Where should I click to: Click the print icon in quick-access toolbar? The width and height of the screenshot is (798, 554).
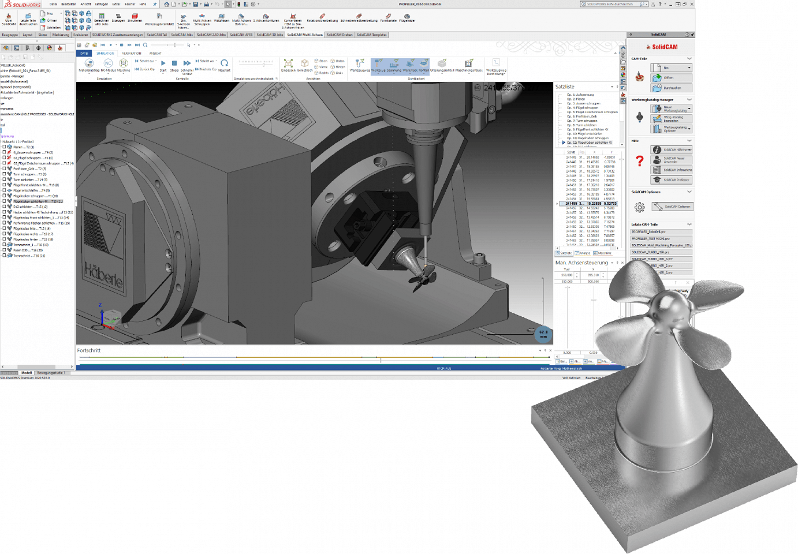tap(206, 4)
